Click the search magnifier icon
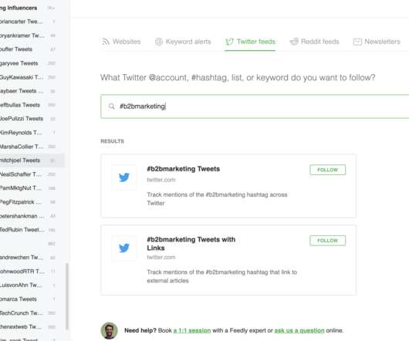Image resolution: width=409 pixels, height=341 pixels. coord(112,106)
